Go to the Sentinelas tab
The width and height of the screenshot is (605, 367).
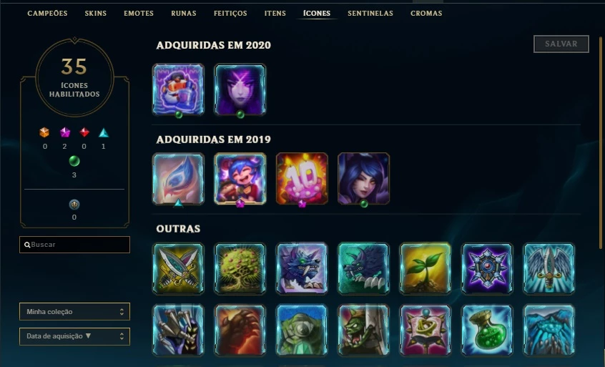370,13
